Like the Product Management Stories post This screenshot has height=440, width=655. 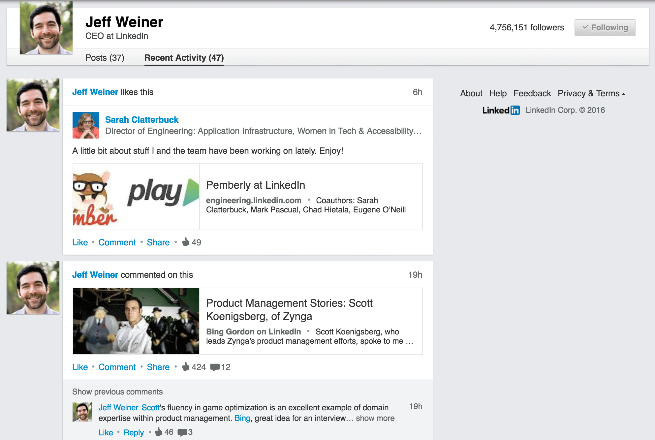pos(80,367)
